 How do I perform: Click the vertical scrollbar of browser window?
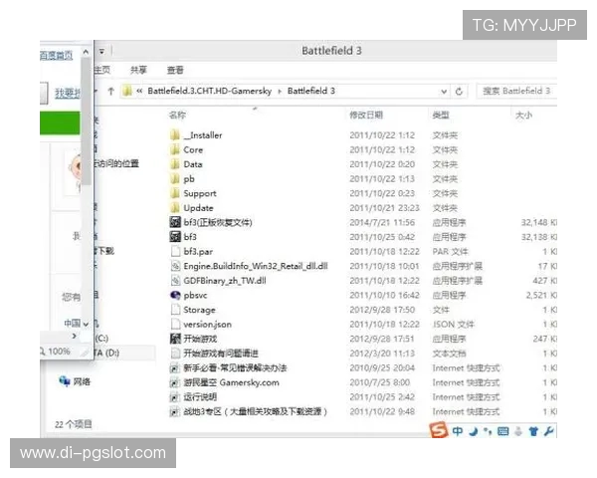click(86, 121)
